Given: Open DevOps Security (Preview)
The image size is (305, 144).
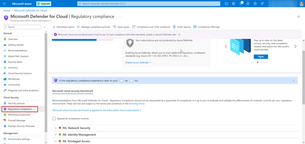Looking at the screenshot, I should pos(21,126).
